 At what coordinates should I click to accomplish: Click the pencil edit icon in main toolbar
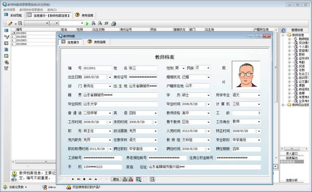tap(10, 23)
